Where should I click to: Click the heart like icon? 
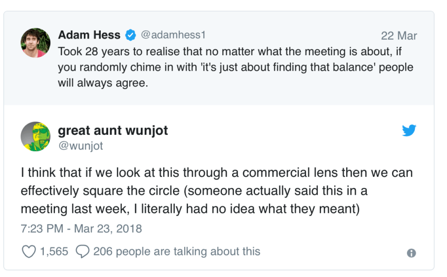pyautogui.click(x=28, y=252)
